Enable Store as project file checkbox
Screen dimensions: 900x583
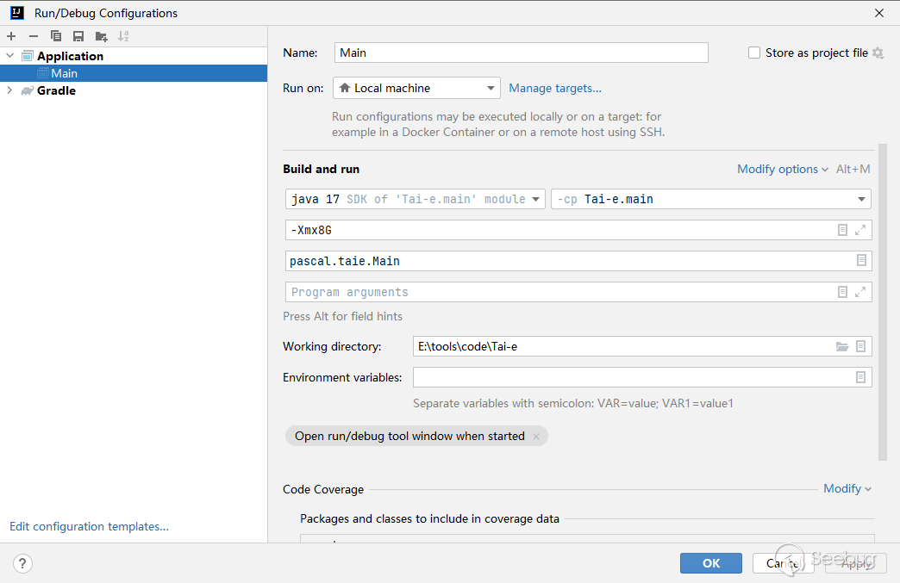[x=754, y=53]
